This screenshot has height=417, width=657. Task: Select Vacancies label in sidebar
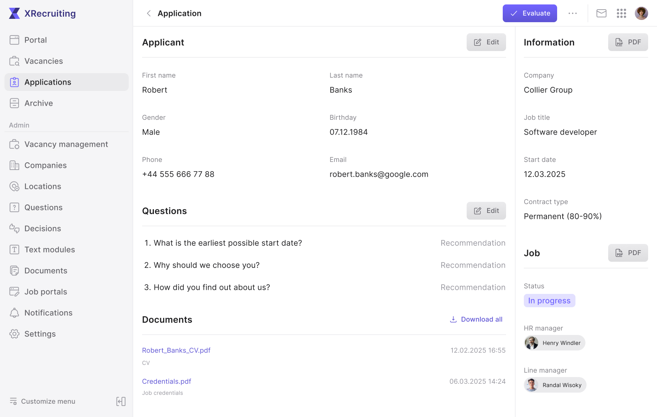click(44, 61)
